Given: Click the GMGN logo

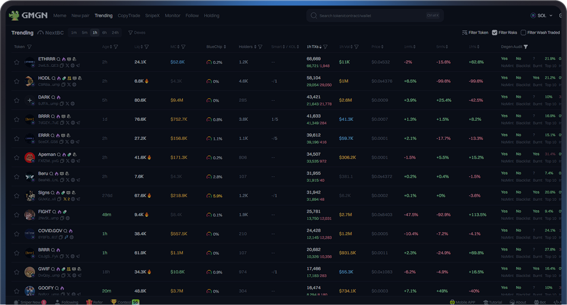Looking at the screenshot, I should (x=28, y=15).
